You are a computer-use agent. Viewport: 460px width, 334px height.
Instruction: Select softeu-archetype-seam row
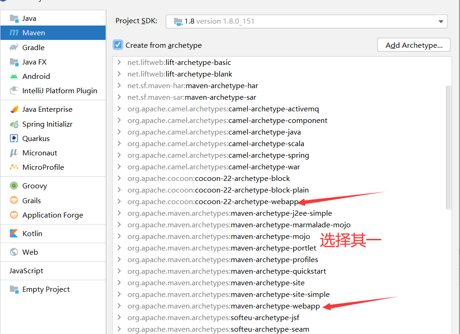click(218, 329)
